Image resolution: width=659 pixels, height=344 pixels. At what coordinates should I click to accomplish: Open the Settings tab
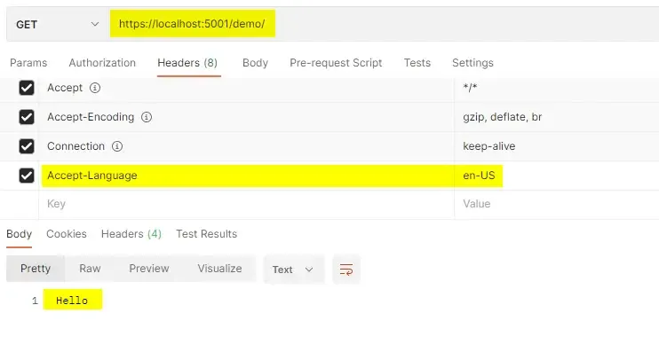point(472,63)
